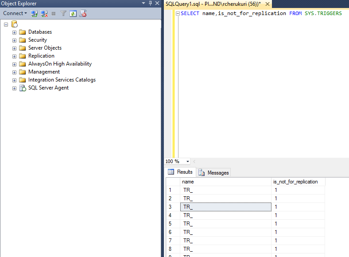Click the results grid select-all corner cell
The image size is (349, 257).
pos(173,182)
